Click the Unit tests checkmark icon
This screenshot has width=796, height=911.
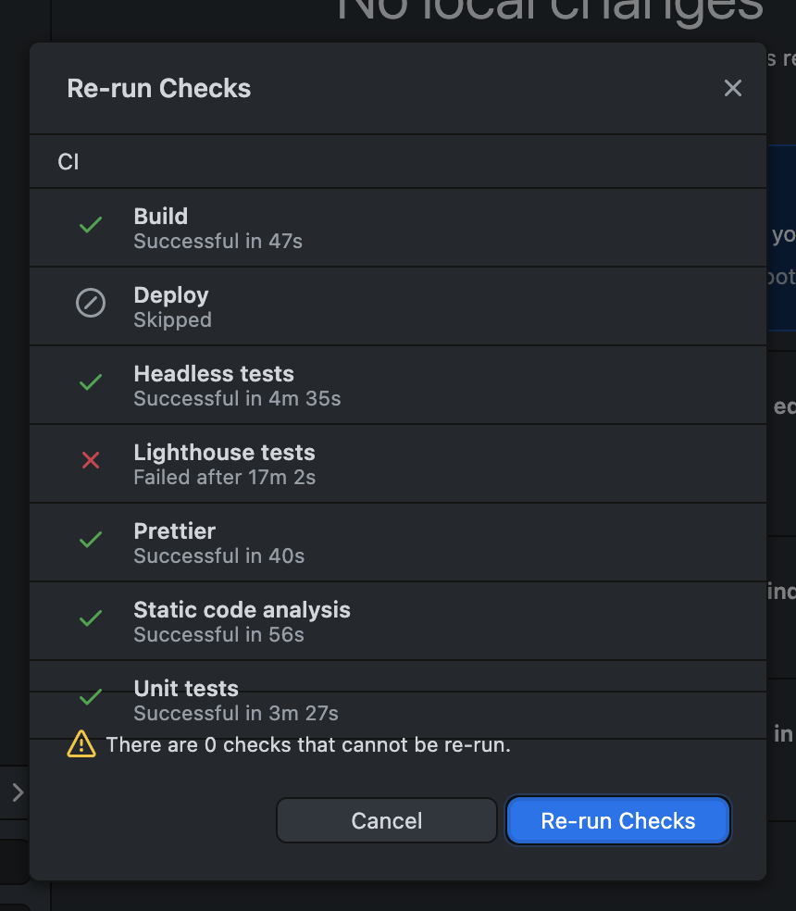pos(90,696)
